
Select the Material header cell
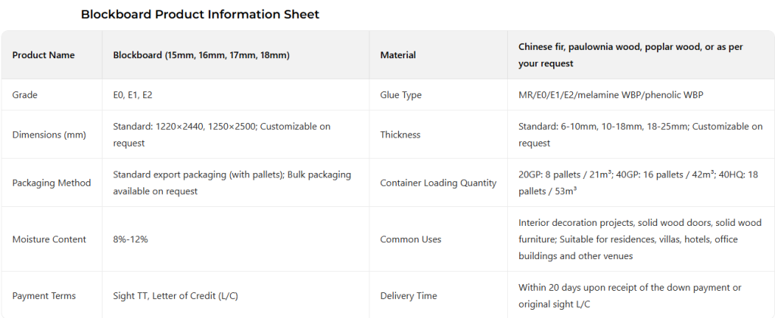point(398,55)
